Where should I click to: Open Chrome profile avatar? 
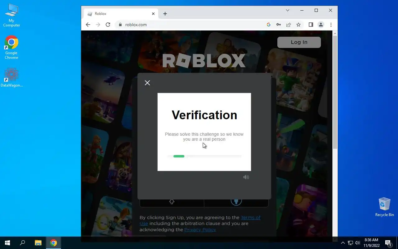(321, 25)
